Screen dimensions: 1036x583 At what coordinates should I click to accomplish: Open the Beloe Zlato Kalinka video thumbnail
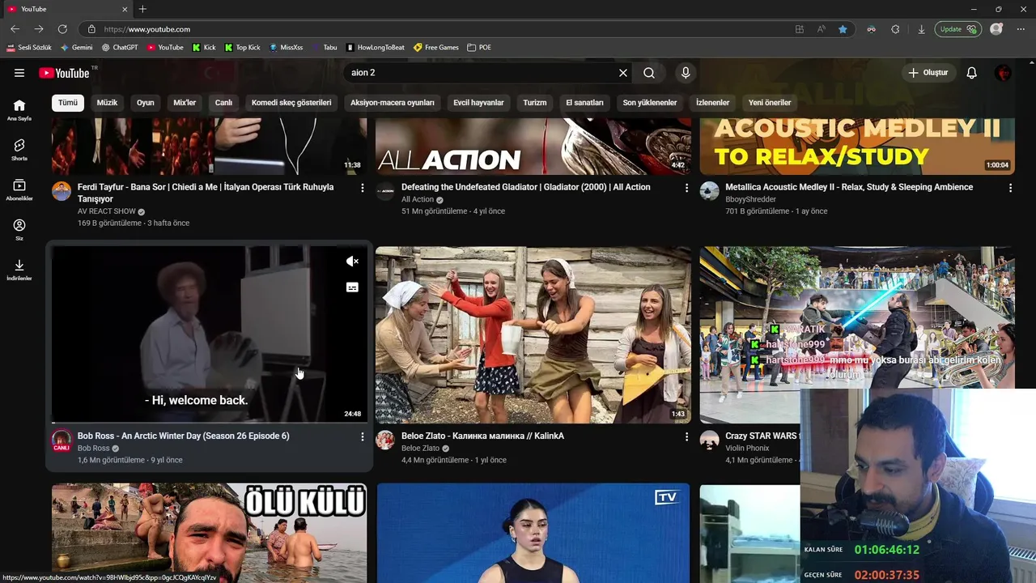click(x=533, y=335)
